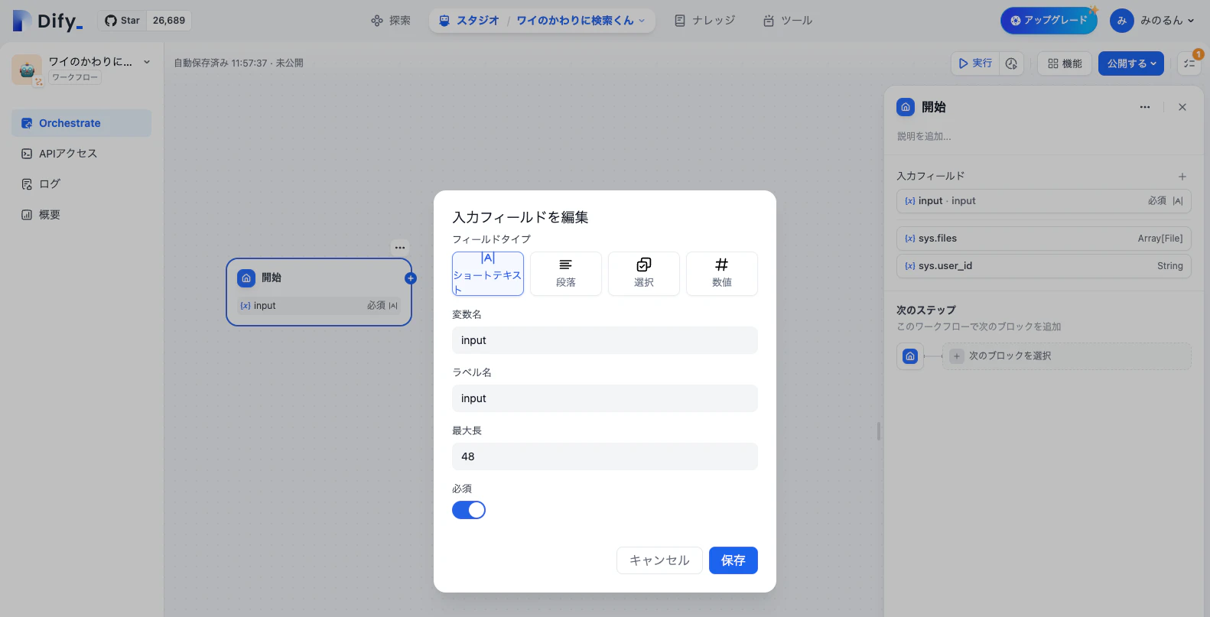
Task: Open the GitHub Star badge
Action: 145,21
